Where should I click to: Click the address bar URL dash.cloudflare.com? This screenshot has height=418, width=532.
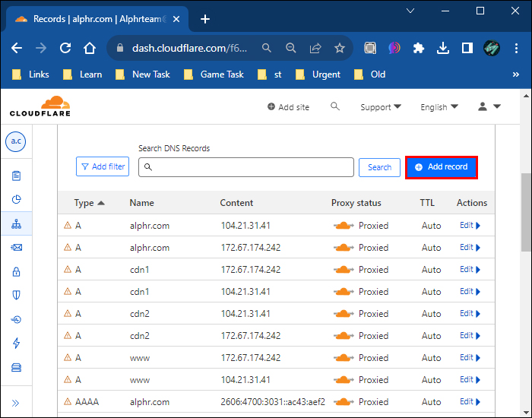coord(189,48)
